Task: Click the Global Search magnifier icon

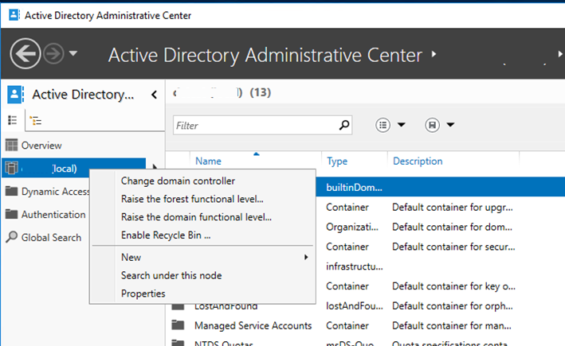Action: 11,237
